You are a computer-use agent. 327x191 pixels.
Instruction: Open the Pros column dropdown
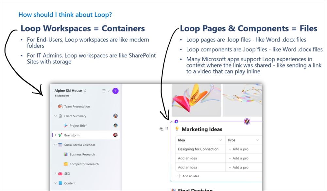click(x=257, y=140)
